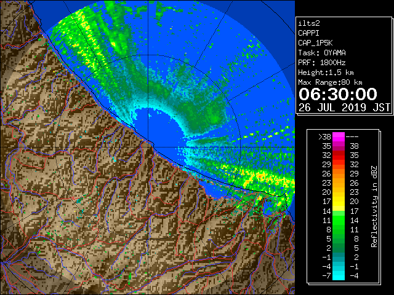Click the 'Height:1.5 km' text

coord(326,73)
